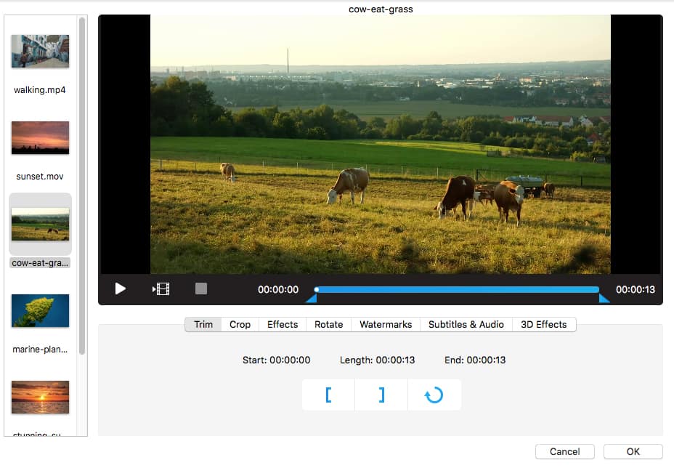Set trim end with right bracket icon
Image resolution: width=674 pixels, height=468 pixels.
tap(381, 395)
